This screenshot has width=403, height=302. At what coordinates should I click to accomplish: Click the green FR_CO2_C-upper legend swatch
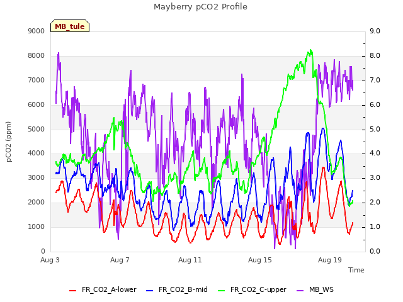tap(221, 290)
